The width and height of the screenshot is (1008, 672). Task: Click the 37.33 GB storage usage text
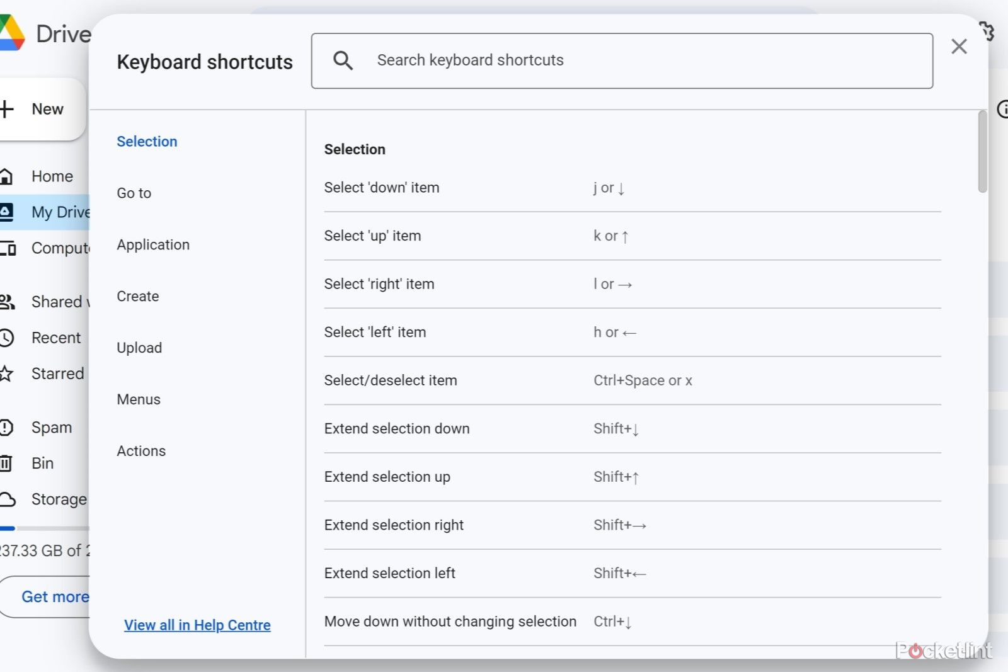(x=44, y=550)
